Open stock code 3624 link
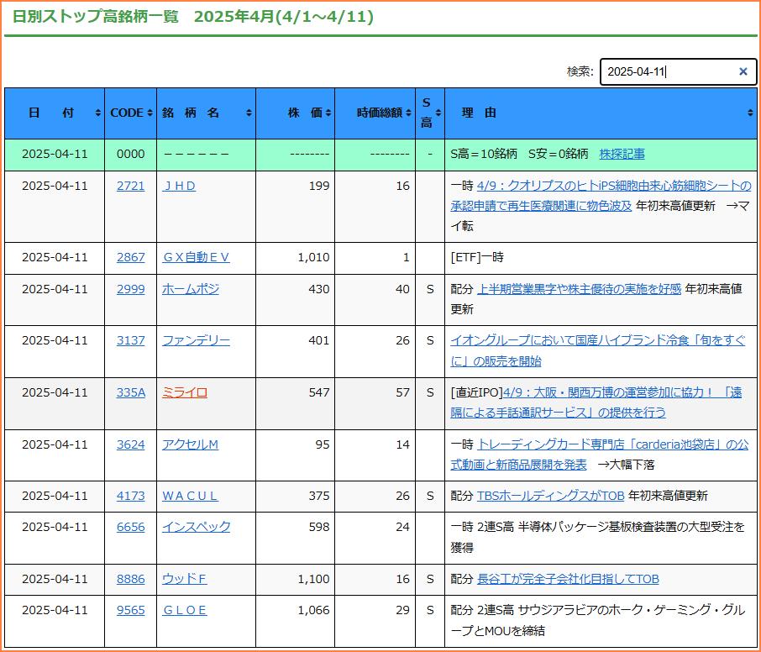Viewport: 761px width, 652px height. coord(130,444)
